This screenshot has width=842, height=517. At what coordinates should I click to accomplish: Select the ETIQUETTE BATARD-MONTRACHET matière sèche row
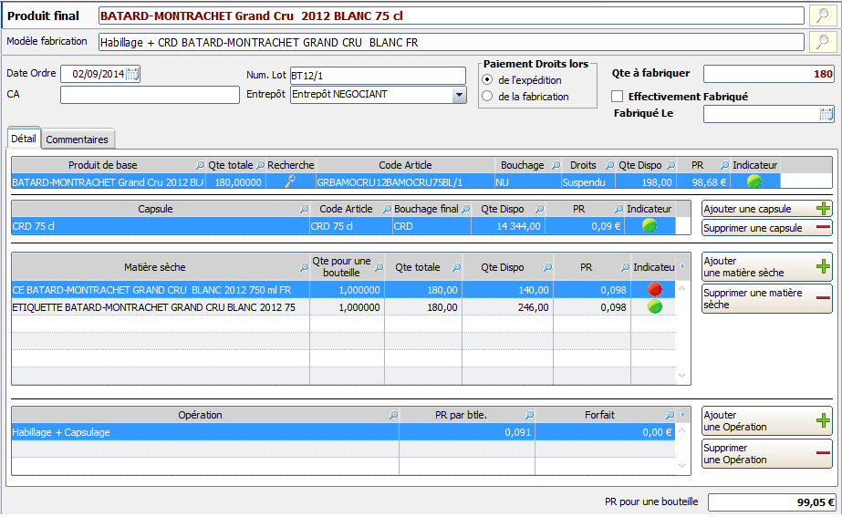coord(344,307)
